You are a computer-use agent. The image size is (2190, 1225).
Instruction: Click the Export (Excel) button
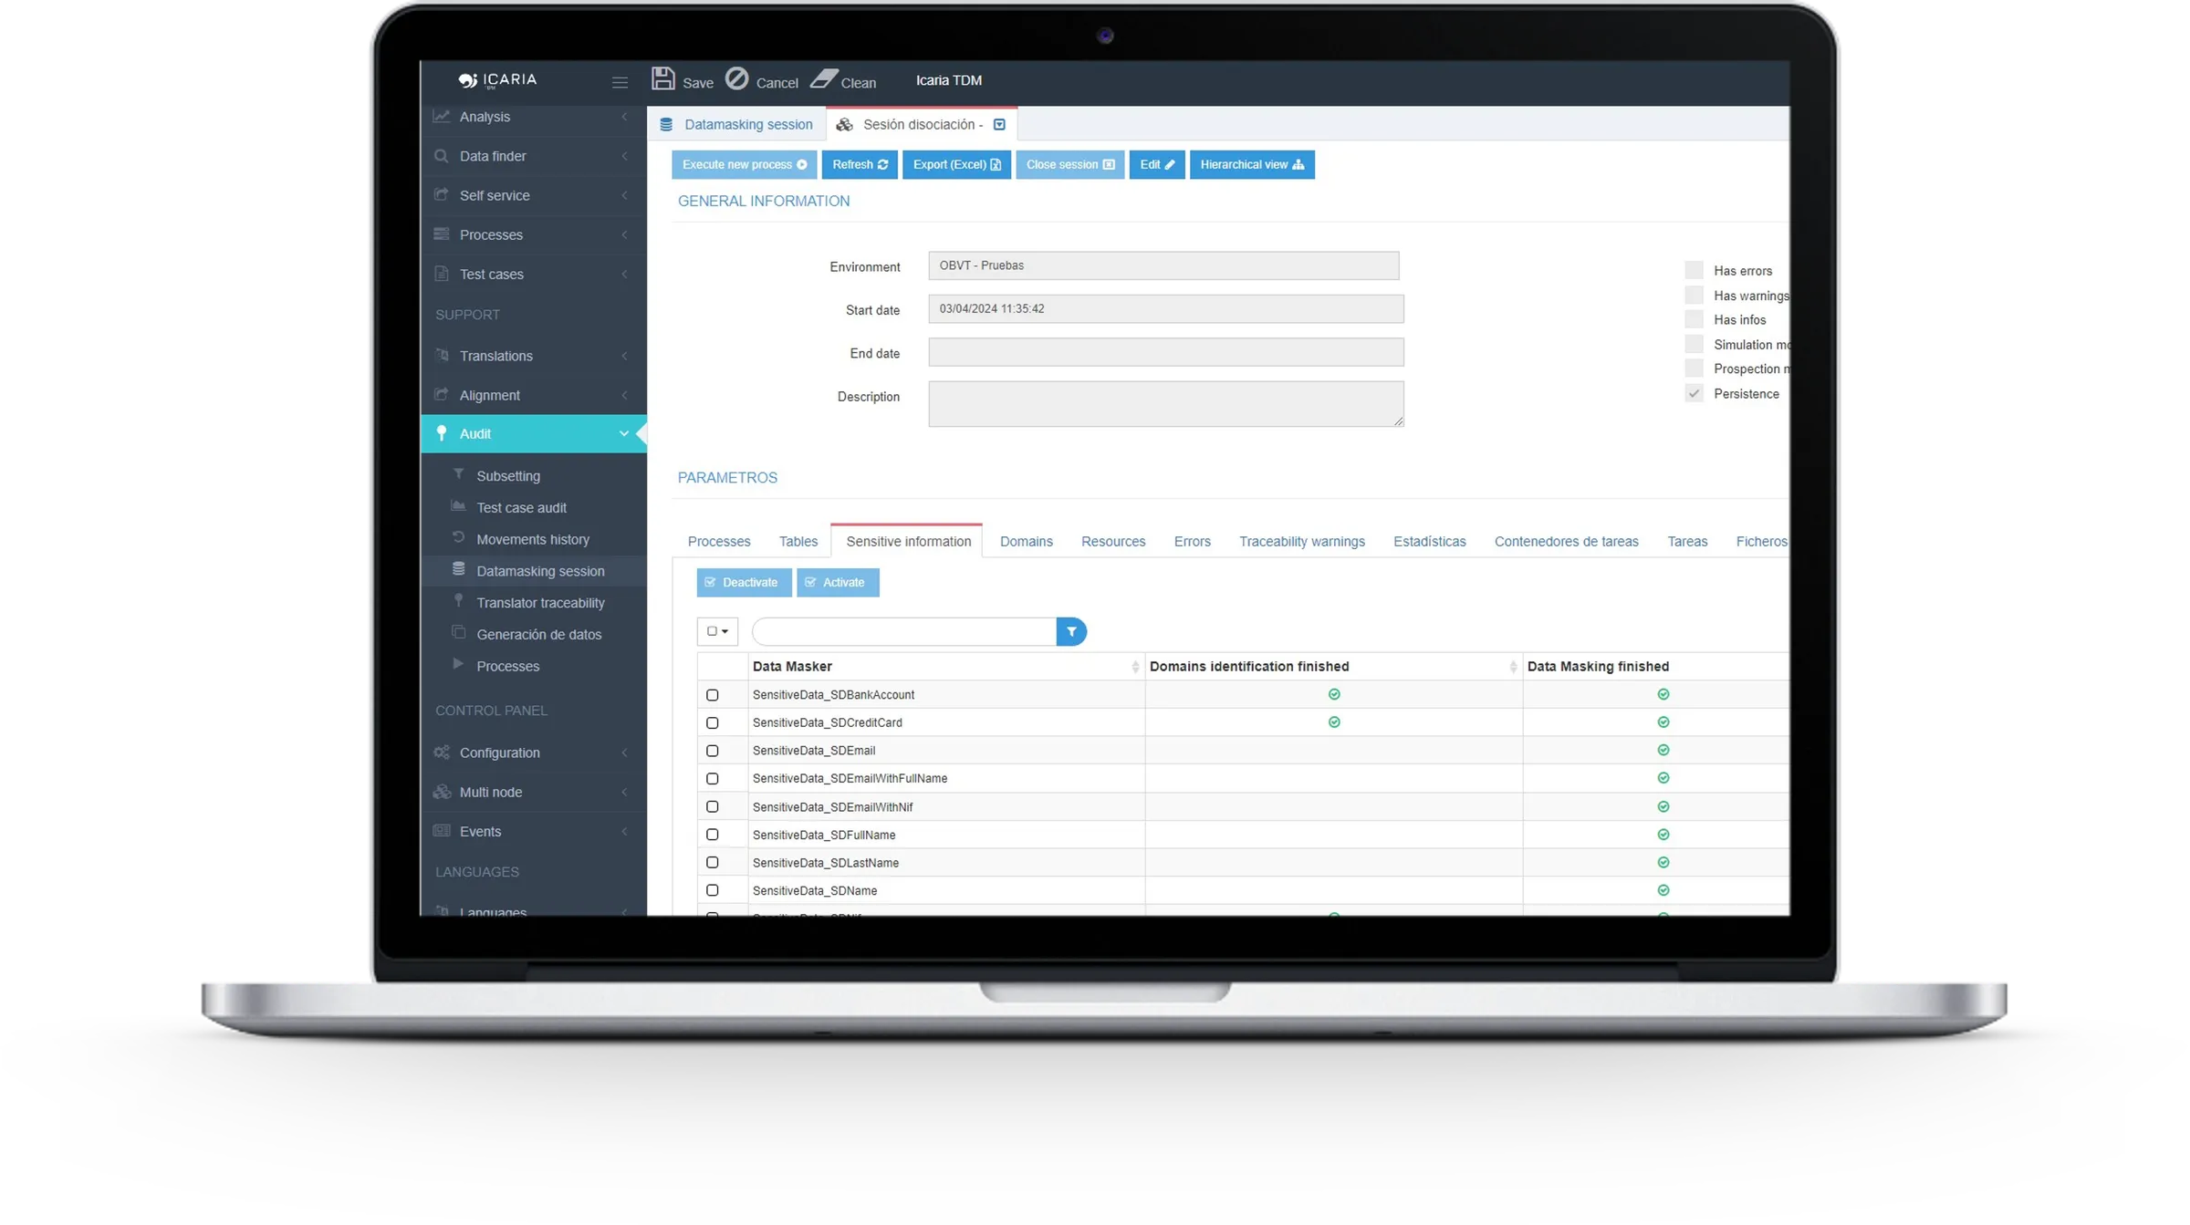pyautogui.click(x=956, y=165)
